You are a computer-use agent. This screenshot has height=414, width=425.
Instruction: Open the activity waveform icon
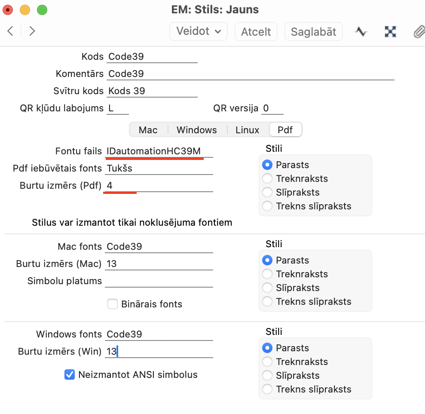coord(361,32)
